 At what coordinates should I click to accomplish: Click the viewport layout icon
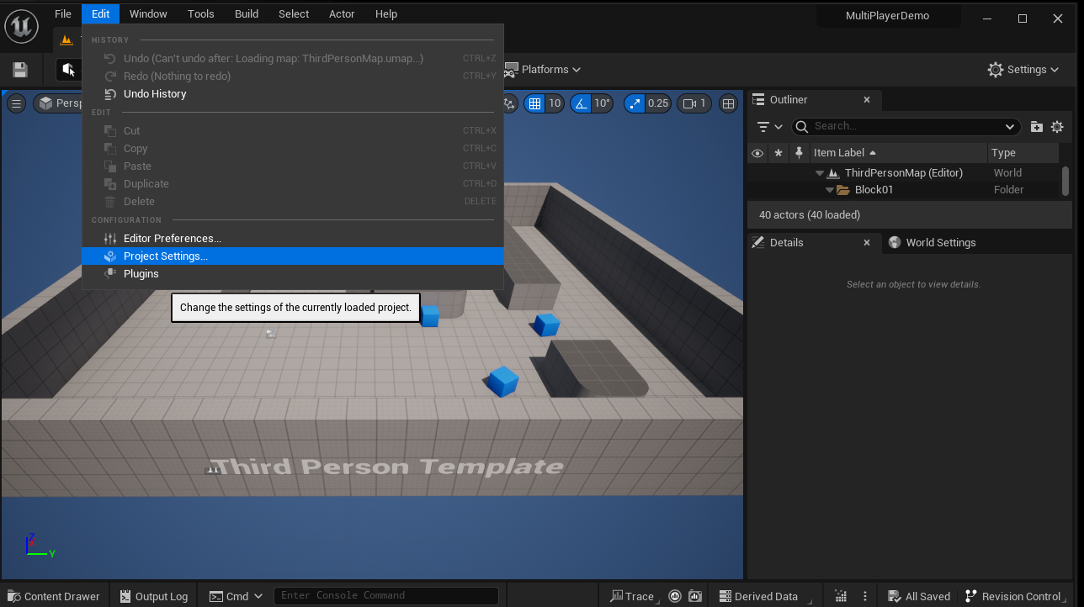(x=729, y=103)
